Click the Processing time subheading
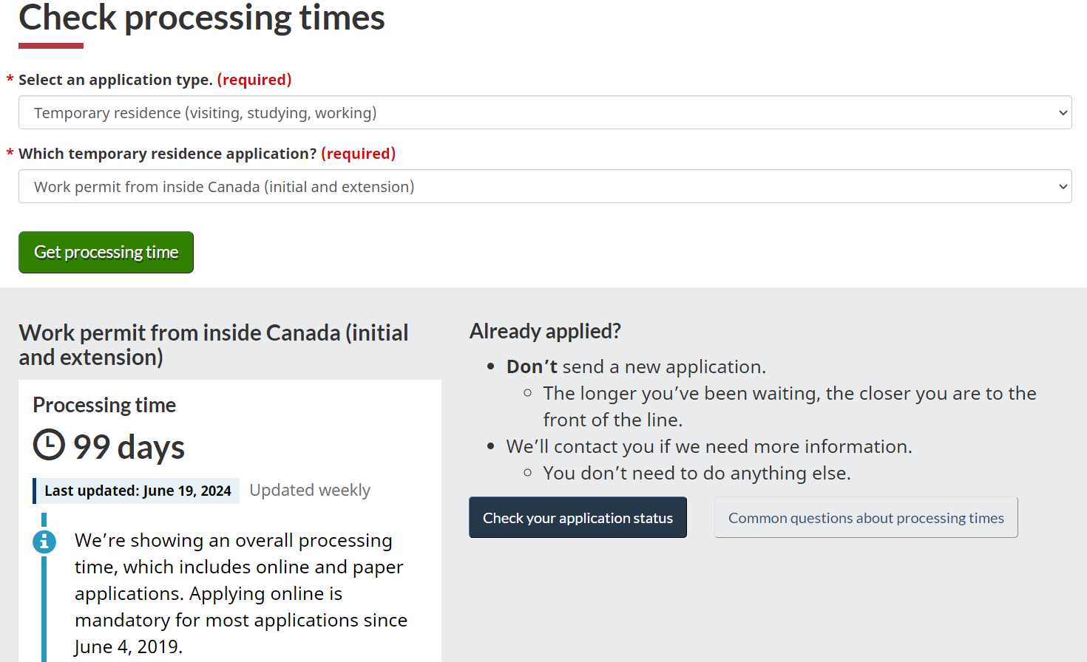 click(104, 405)
